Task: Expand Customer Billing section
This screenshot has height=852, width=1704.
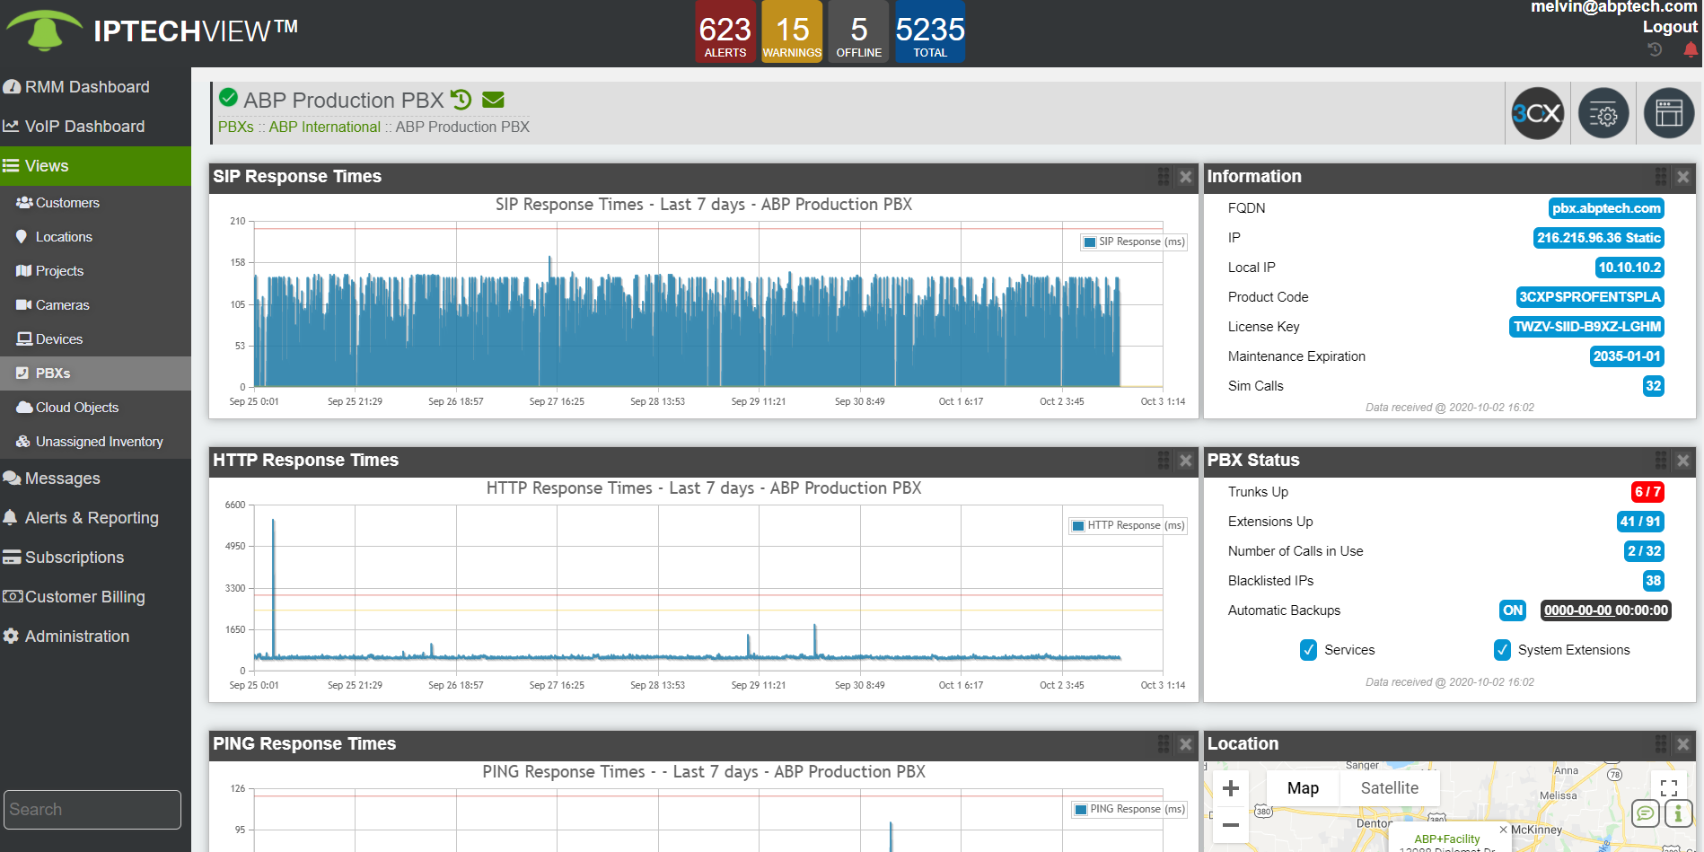Action: [95, 597]
